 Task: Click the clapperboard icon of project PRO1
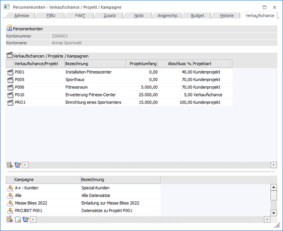coord(11,103)
